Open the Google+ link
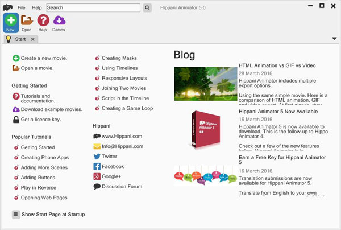The width and height of the screenshot is (341, 230). [x=111, y=176]
